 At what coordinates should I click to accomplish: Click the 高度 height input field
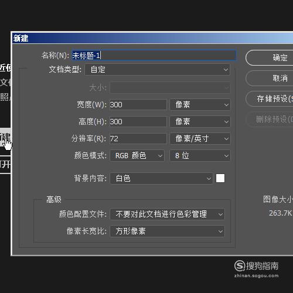coord(138,122)
